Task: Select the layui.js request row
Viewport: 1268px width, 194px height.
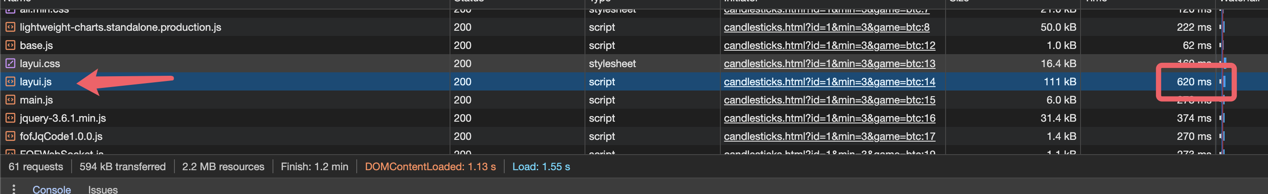Action: click(634, 81)
